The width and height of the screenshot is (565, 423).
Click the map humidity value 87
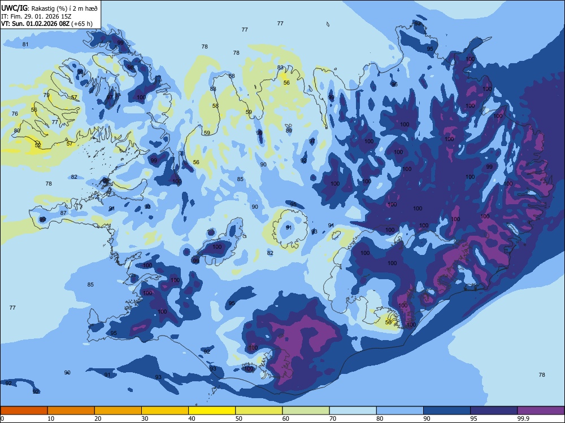coord(63,213)
